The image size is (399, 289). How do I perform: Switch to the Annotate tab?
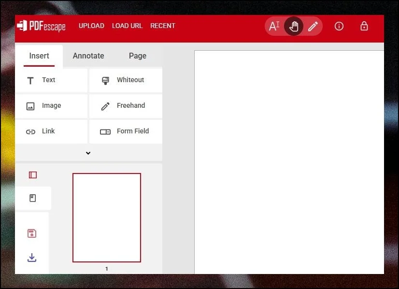[88, 56]
